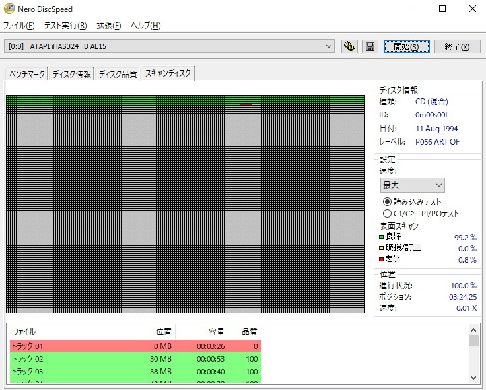Open the ヘルプ(H) menu

[x=146, y=25]
